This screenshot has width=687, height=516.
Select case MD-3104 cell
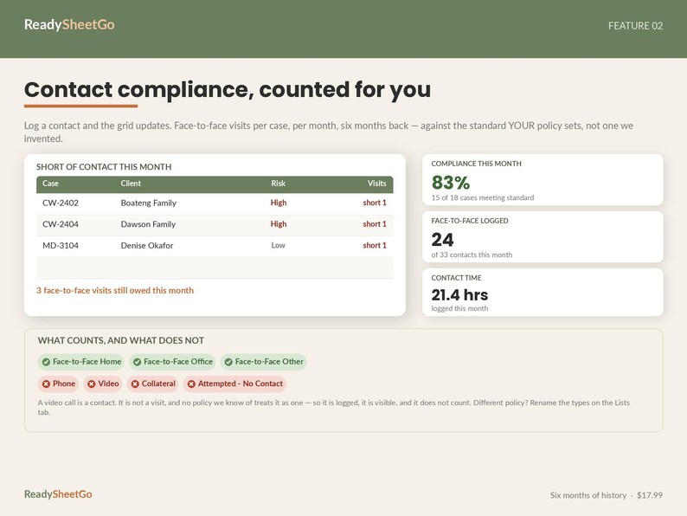(61, 246)
